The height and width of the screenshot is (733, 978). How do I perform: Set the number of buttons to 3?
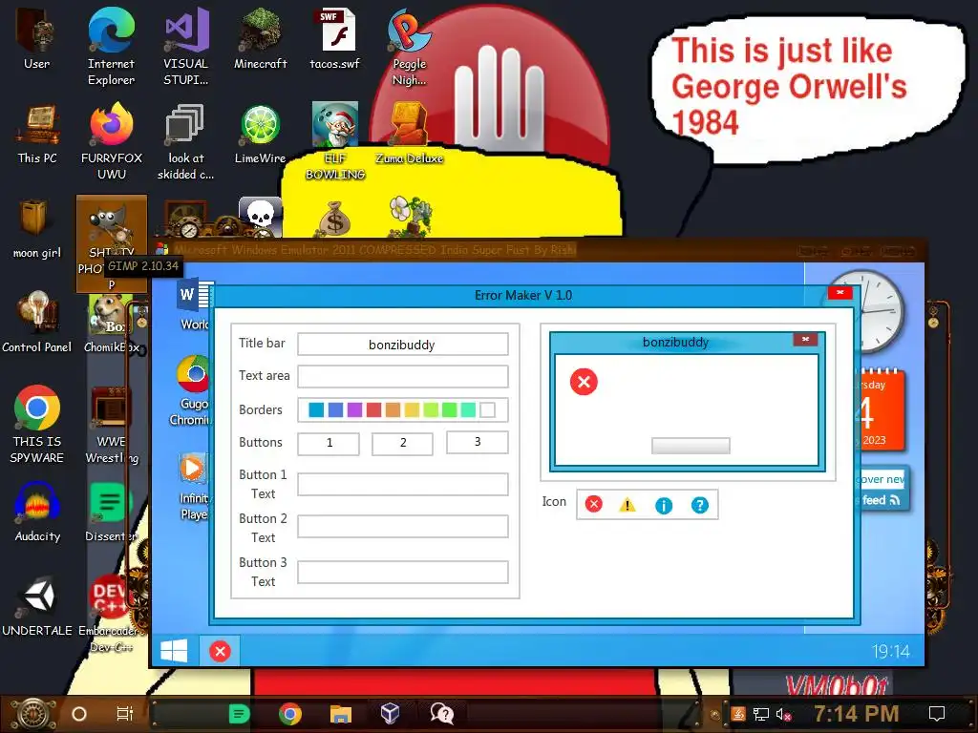coord(478,442)
